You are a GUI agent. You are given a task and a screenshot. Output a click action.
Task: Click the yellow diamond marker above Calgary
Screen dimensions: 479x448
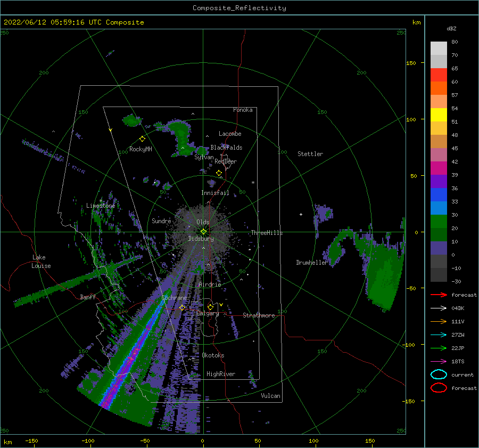click(210, 307)
